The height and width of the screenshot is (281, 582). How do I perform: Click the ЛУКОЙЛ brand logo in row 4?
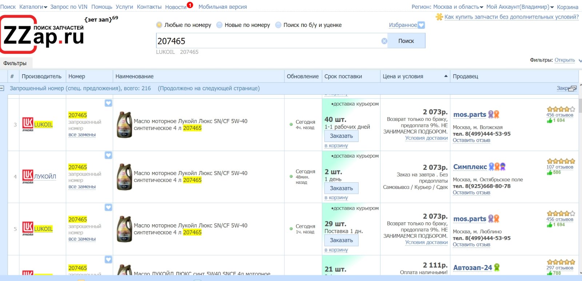(28, 176)
